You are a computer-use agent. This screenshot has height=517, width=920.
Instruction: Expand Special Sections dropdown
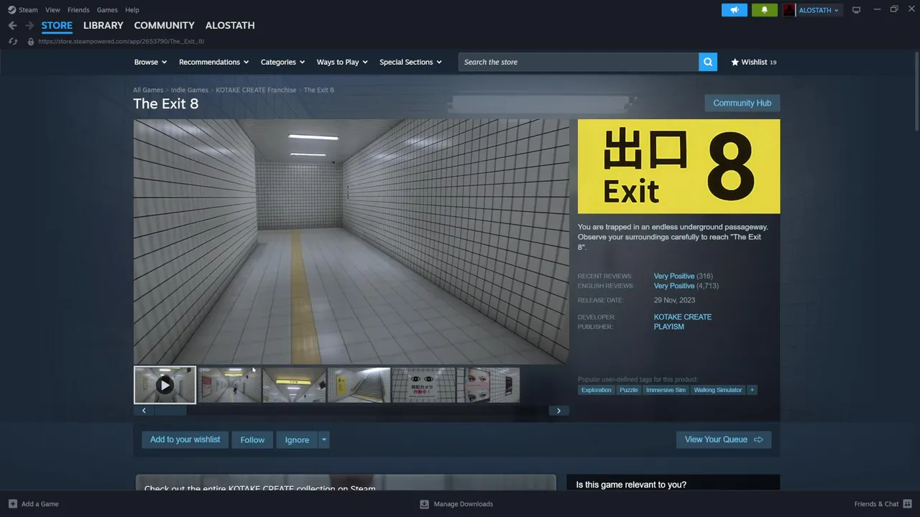click(410, 62)
